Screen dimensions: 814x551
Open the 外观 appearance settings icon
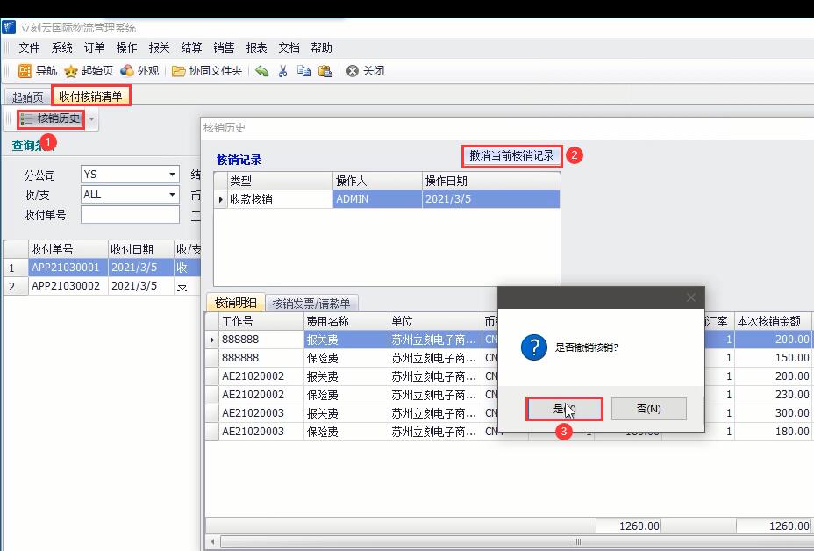pyautogui.click(x=127, y=71)
